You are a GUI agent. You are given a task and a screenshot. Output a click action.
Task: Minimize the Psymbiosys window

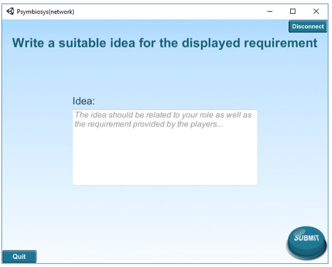click(x=270, y=11)
